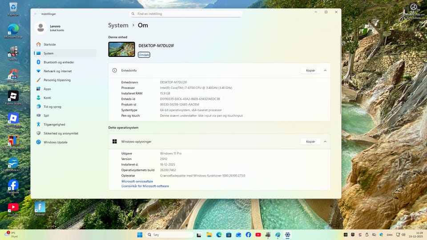Launch Roblox Studio from the desktop

pos(13,96)
